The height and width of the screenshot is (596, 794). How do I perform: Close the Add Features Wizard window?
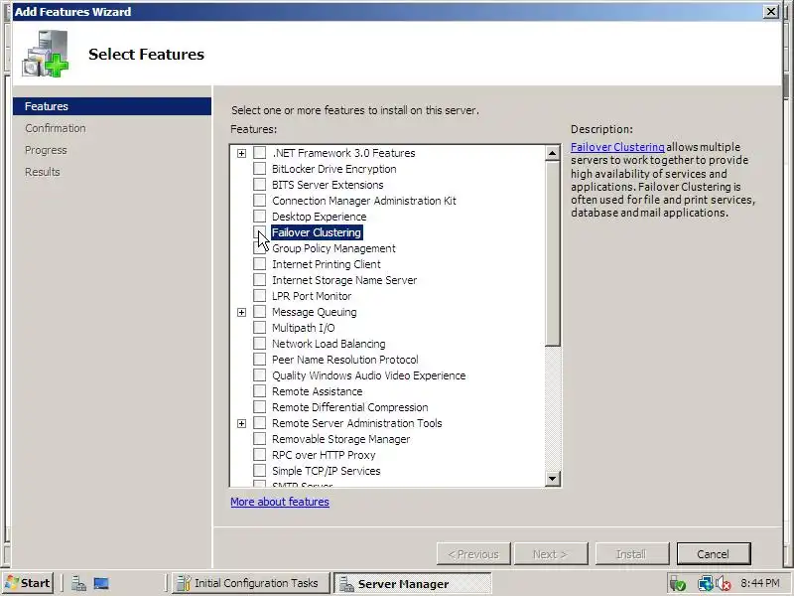pos(771,12)
